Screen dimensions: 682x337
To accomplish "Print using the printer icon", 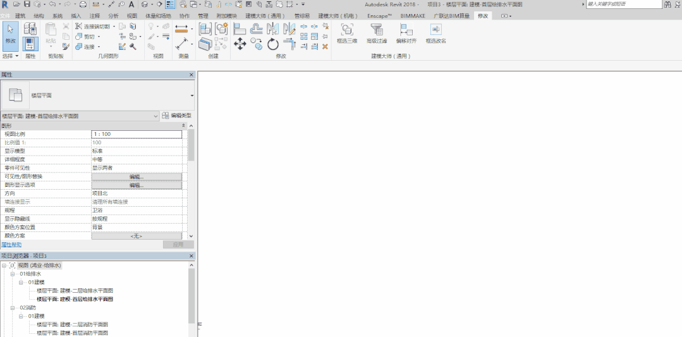I will point(83,4).
